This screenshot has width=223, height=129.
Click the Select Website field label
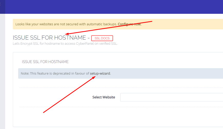coord(104,97)
